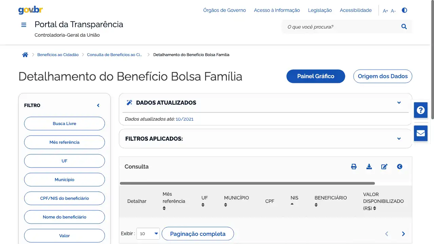
Task: Expand the Dados Atualizados section
Action: pyautogui.click(x=399, y=103)
